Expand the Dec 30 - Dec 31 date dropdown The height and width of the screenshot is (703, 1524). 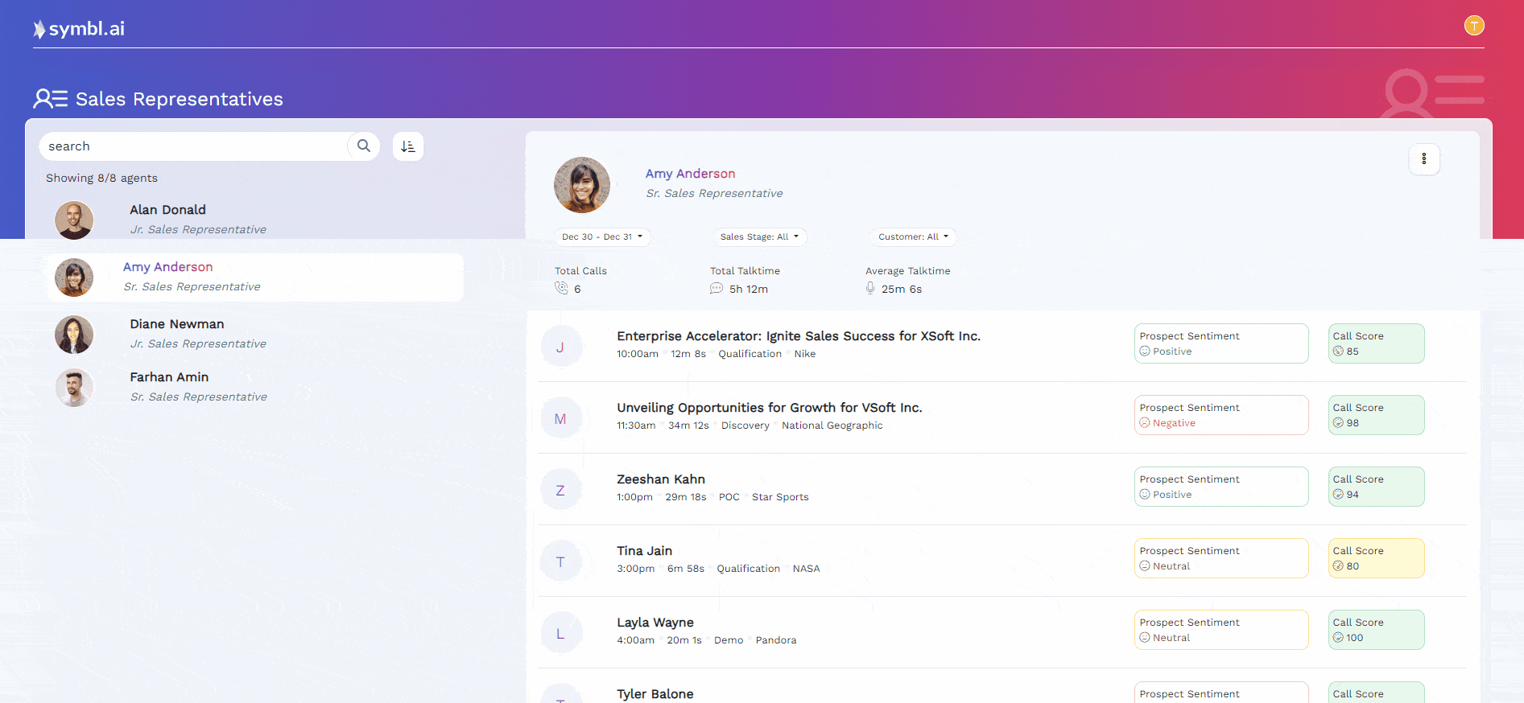pos(601,236)
